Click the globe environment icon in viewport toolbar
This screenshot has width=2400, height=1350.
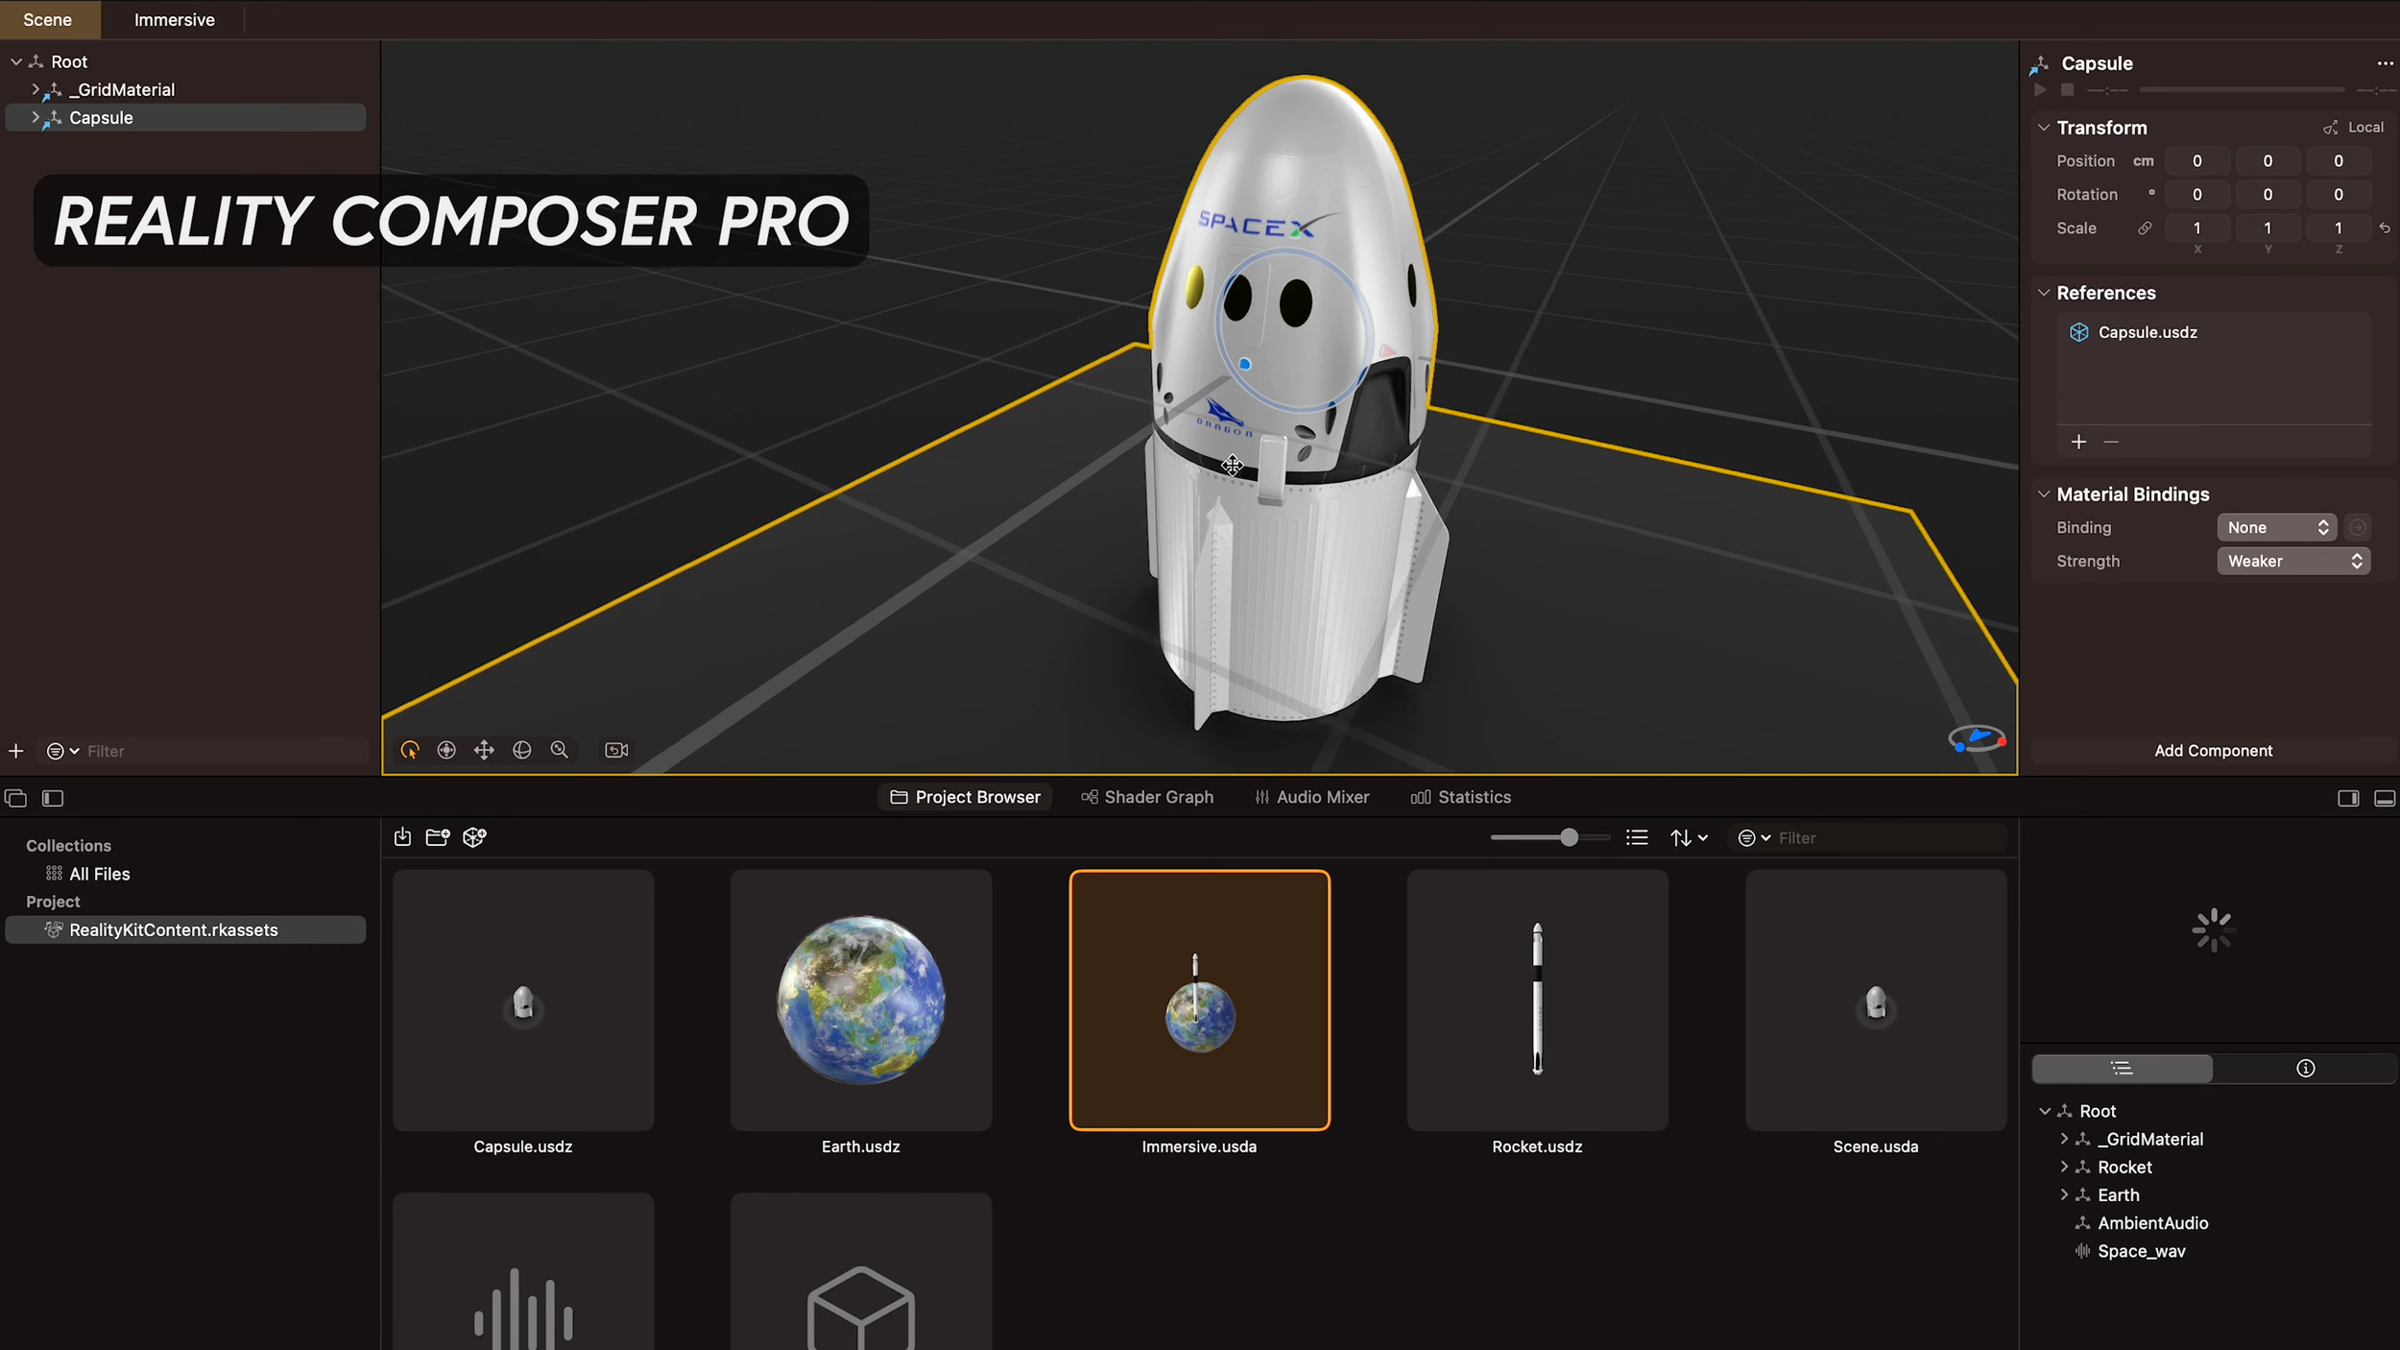pos(521,750)
